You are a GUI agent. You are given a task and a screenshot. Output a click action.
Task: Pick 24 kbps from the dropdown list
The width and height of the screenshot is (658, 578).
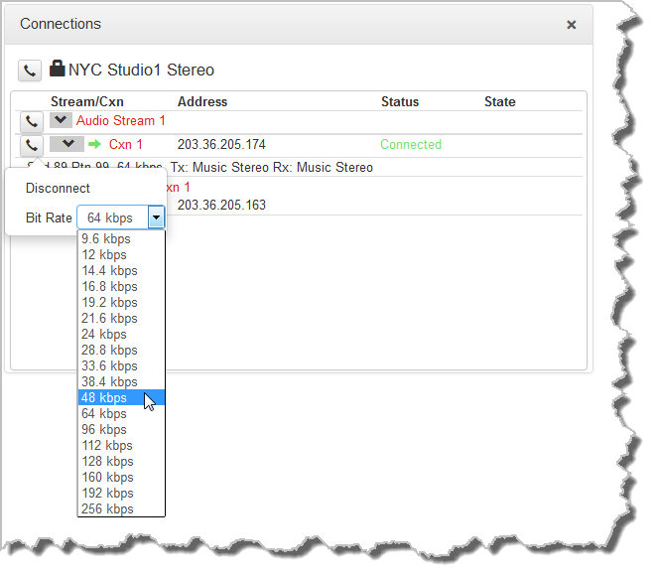click(x=104, y=335)
